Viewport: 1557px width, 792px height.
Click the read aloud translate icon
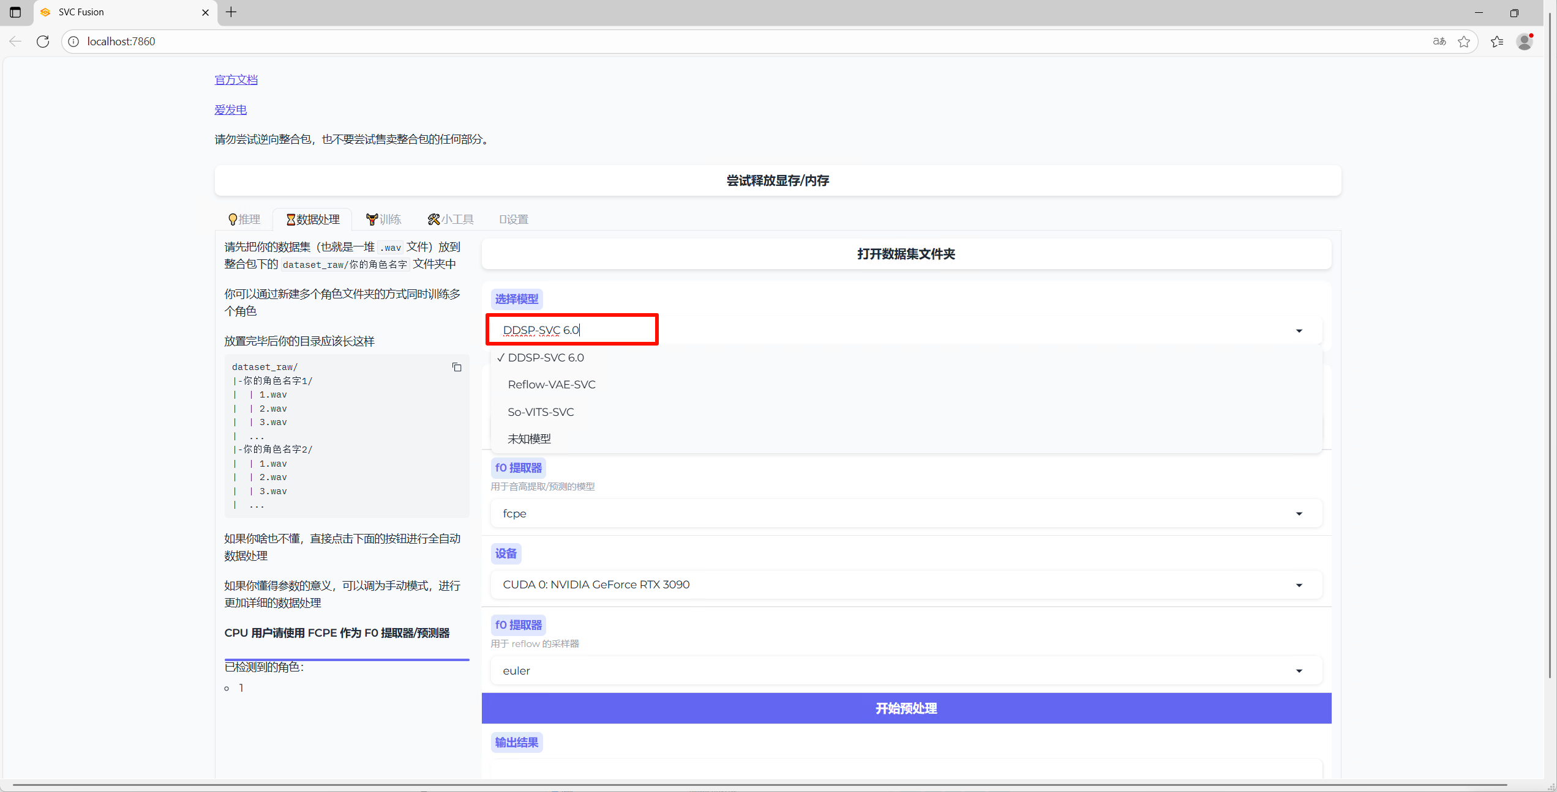pos(1439,42)
